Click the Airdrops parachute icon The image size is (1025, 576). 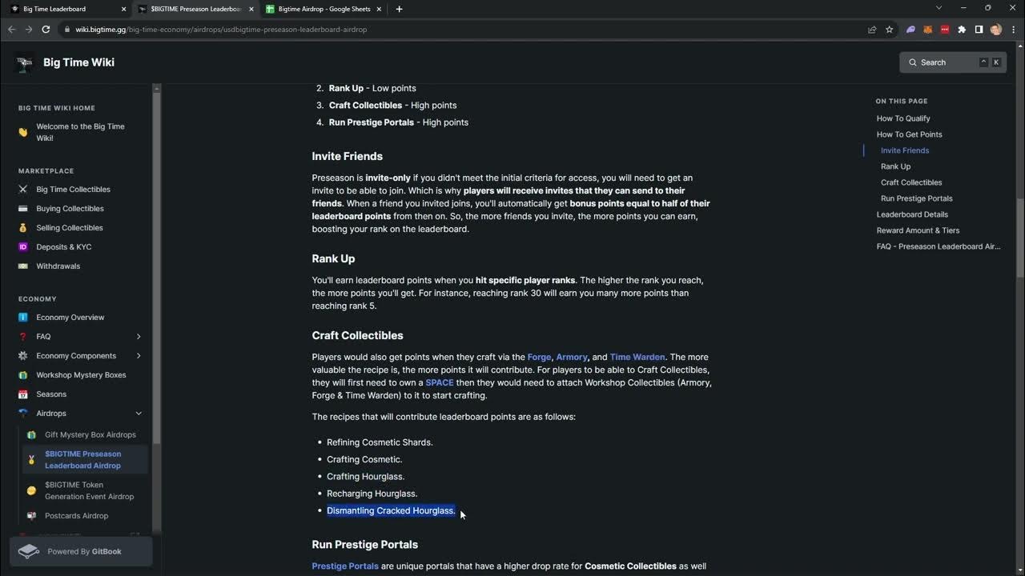23,414
